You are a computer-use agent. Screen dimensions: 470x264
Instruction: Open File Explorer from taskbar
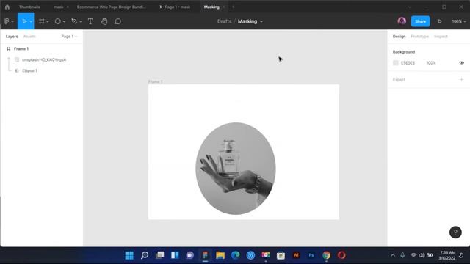click(220, 255)
